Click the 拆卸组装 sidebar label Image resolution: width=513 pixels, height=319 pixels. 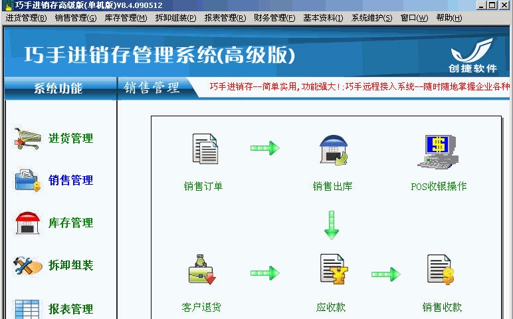coord(70,265)
